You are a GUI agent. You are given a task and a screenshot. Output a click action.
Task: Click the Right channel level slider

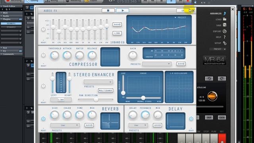pos(69,79)
